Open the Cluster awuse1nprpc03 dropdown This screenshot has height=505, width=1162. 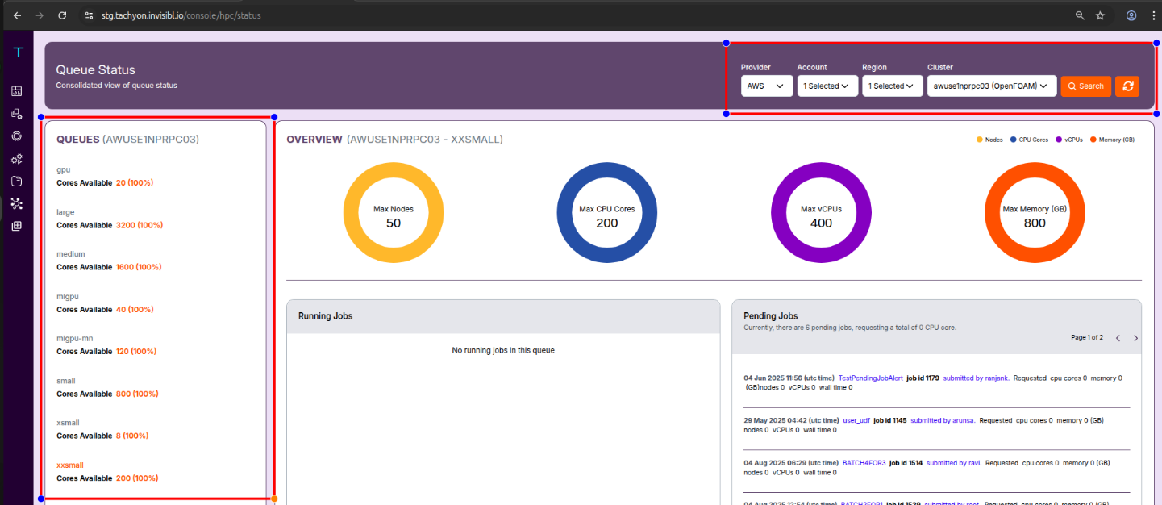click(x=992, y=86)
